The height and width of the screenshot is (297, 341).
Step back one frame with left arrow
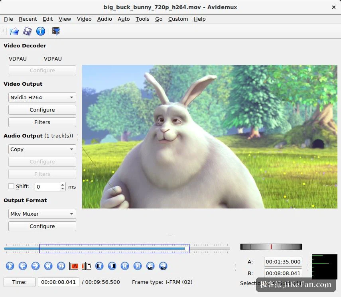click(23, 266)
